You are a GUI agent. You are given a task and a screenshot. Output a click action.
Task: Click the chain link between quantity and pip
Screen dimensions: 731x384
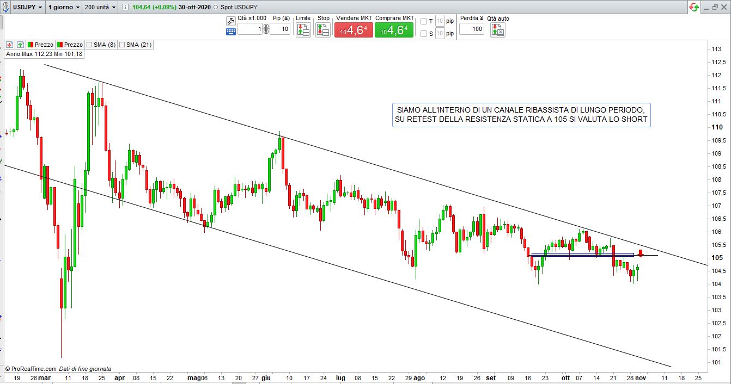[x=266, y=29]
